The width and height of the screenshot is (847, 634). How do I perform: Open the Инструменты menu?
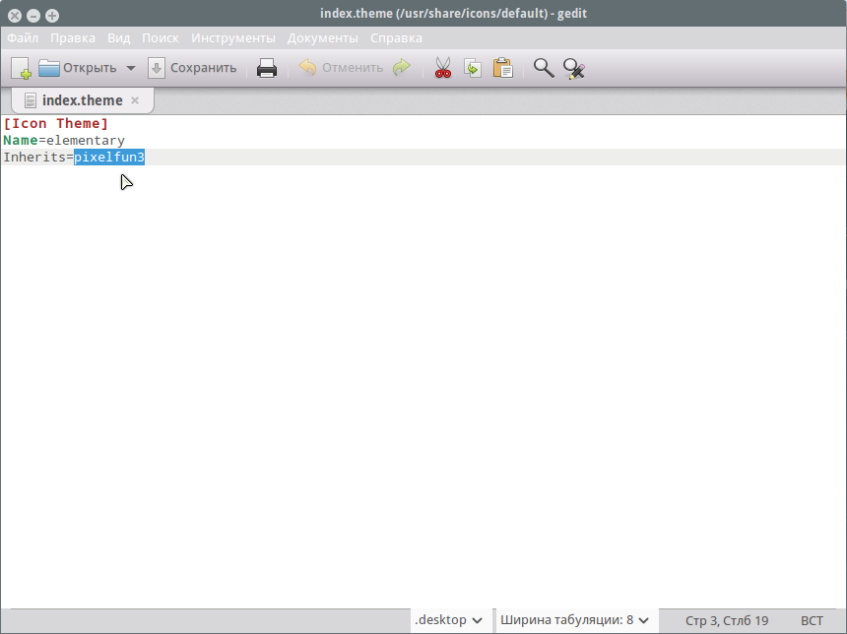[x=233, y=38]
